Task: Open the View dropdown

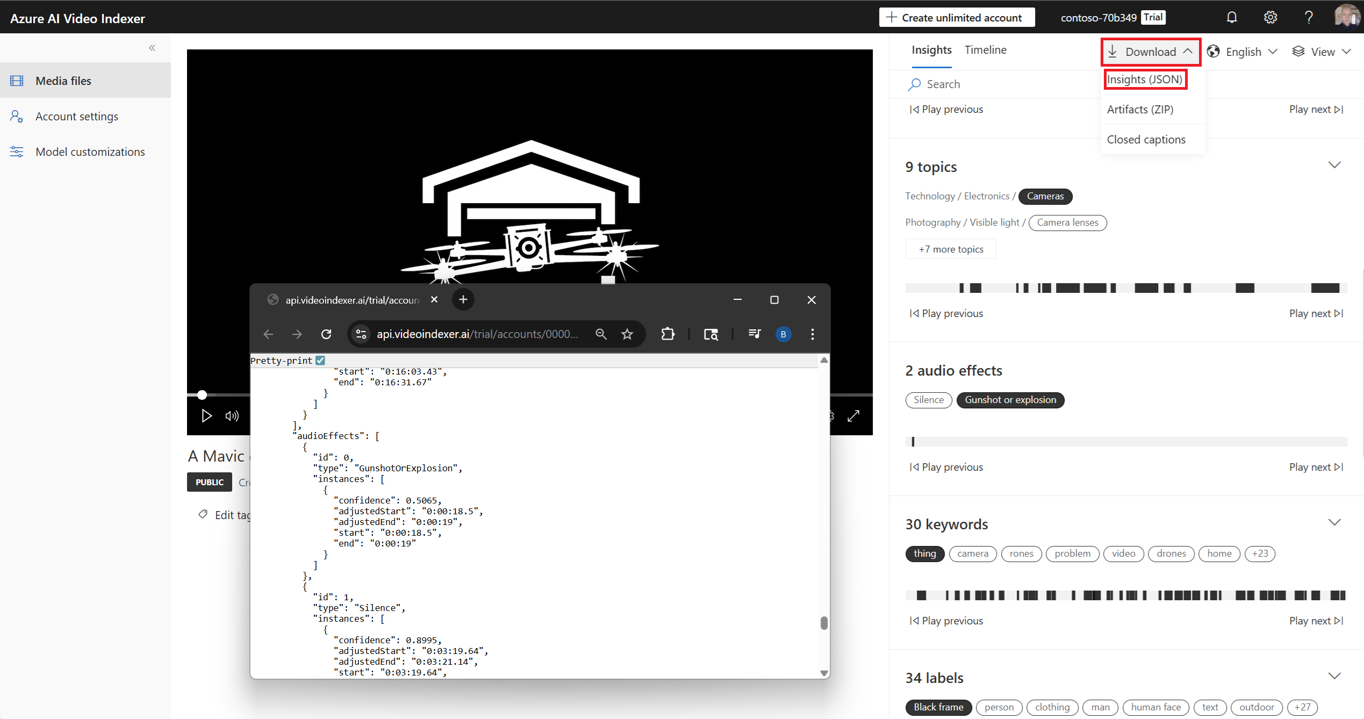Action: click(x=1322, y=52)
